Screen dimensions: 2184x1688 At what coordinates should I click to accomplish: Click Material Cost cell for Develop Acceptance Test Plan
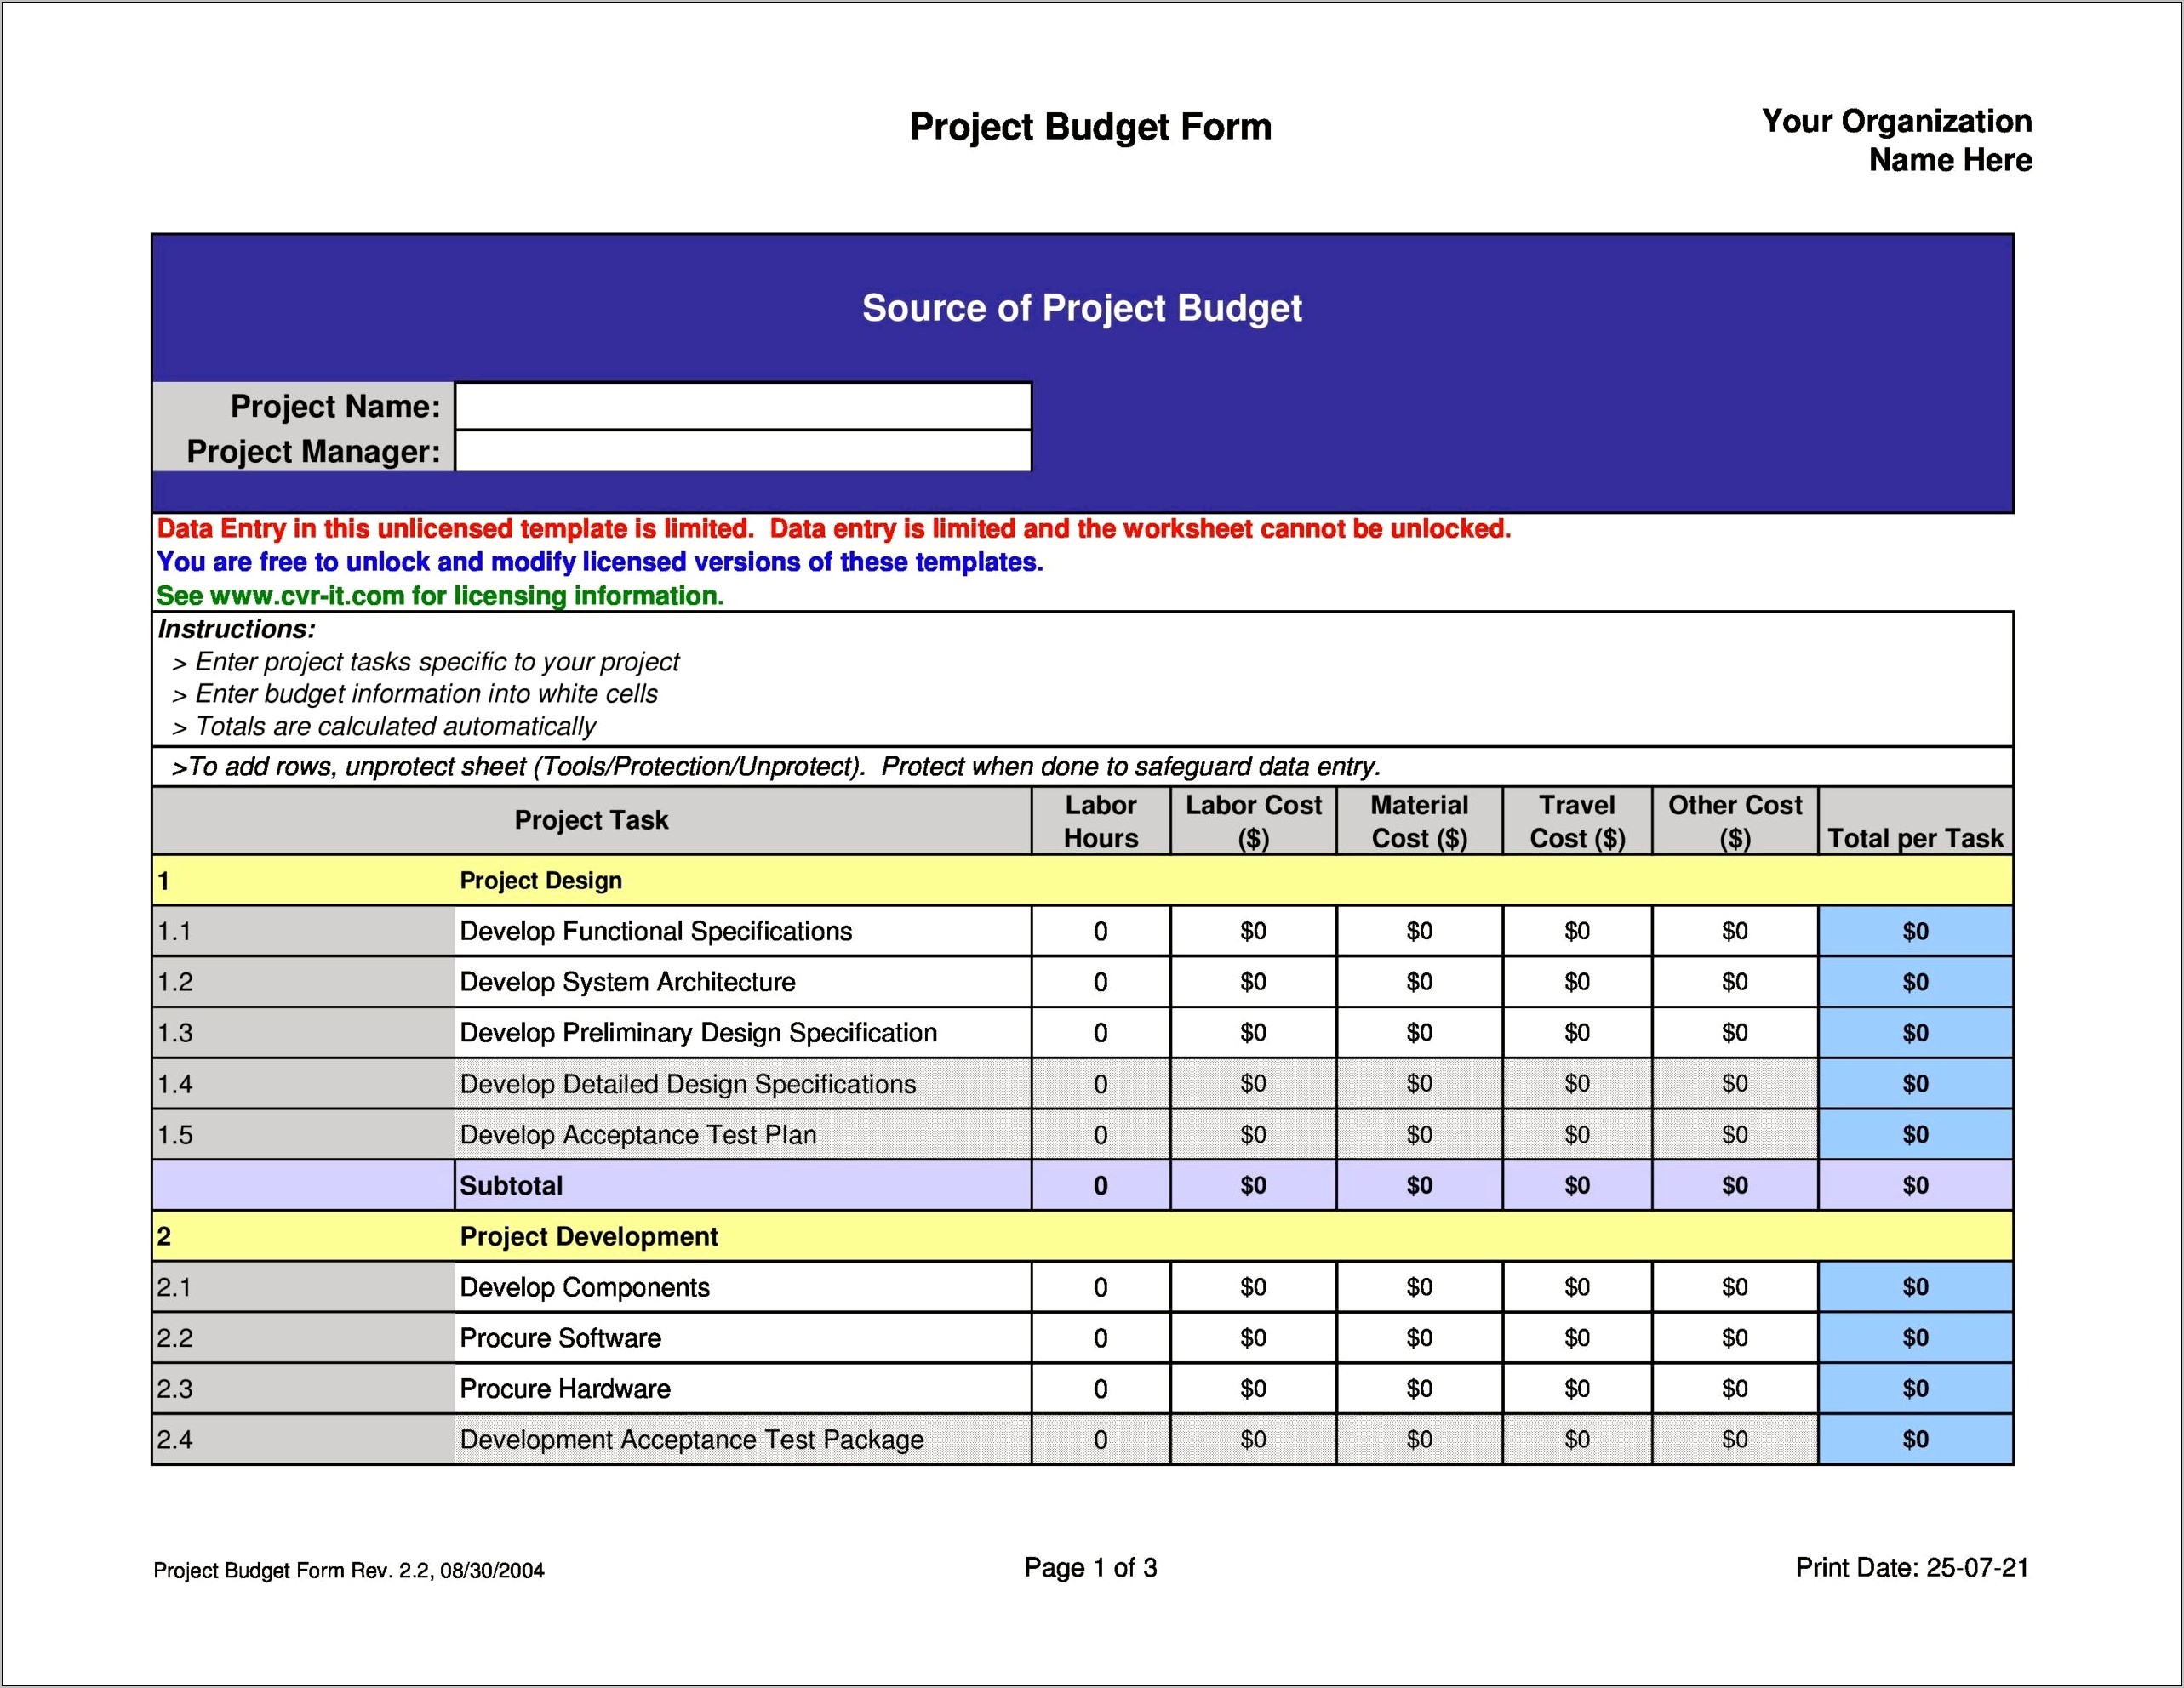pyautogui.click(x=1419, y=1134)
